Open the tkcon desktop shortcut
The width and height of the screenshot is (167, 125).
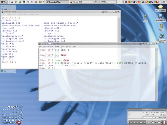(145, 17)
